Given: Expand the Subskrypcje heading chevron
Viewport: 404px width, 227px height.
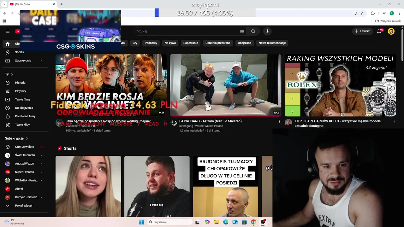Looking at the screenshot, I should [27, 138].
